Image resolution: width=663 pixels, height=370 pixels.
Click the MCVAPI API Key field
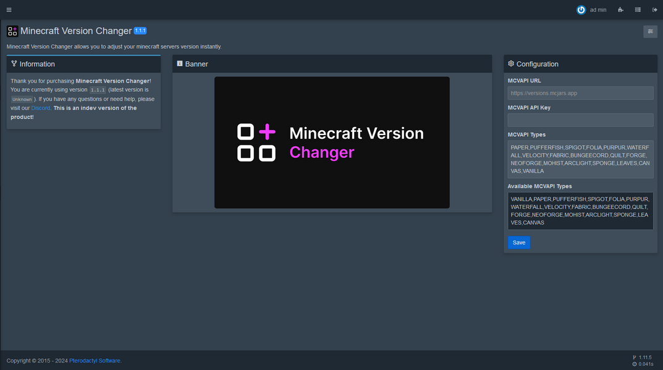tap(580, 120)
